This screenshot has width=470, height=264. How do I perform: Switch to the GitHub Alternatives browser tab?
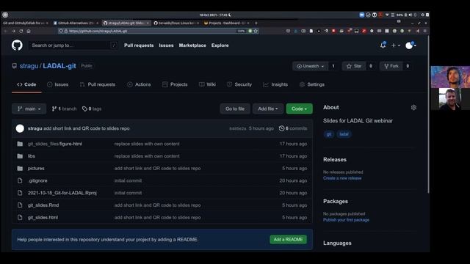76,23
